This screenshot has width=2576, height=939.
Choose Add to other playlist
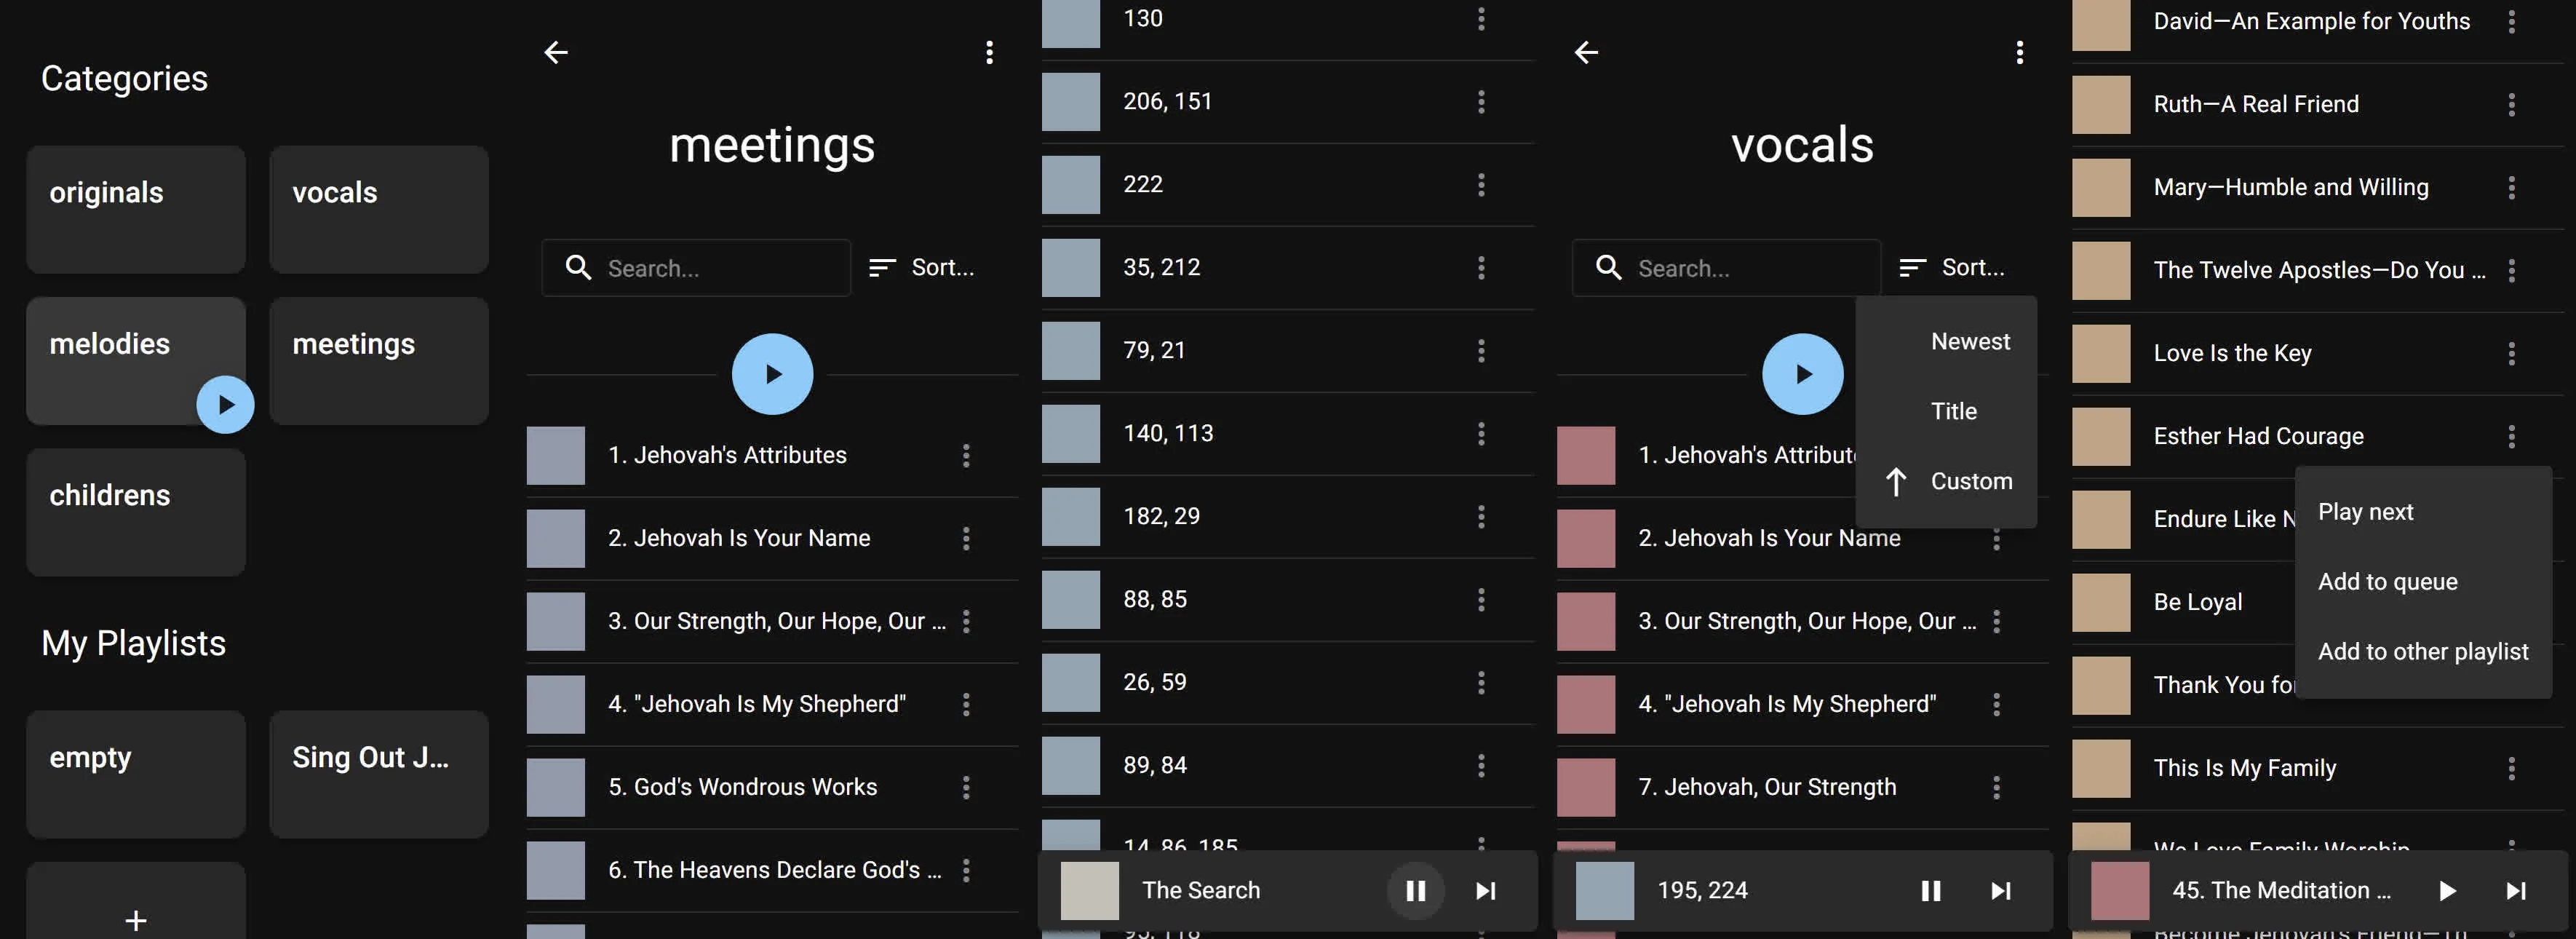pos(2423,652)
